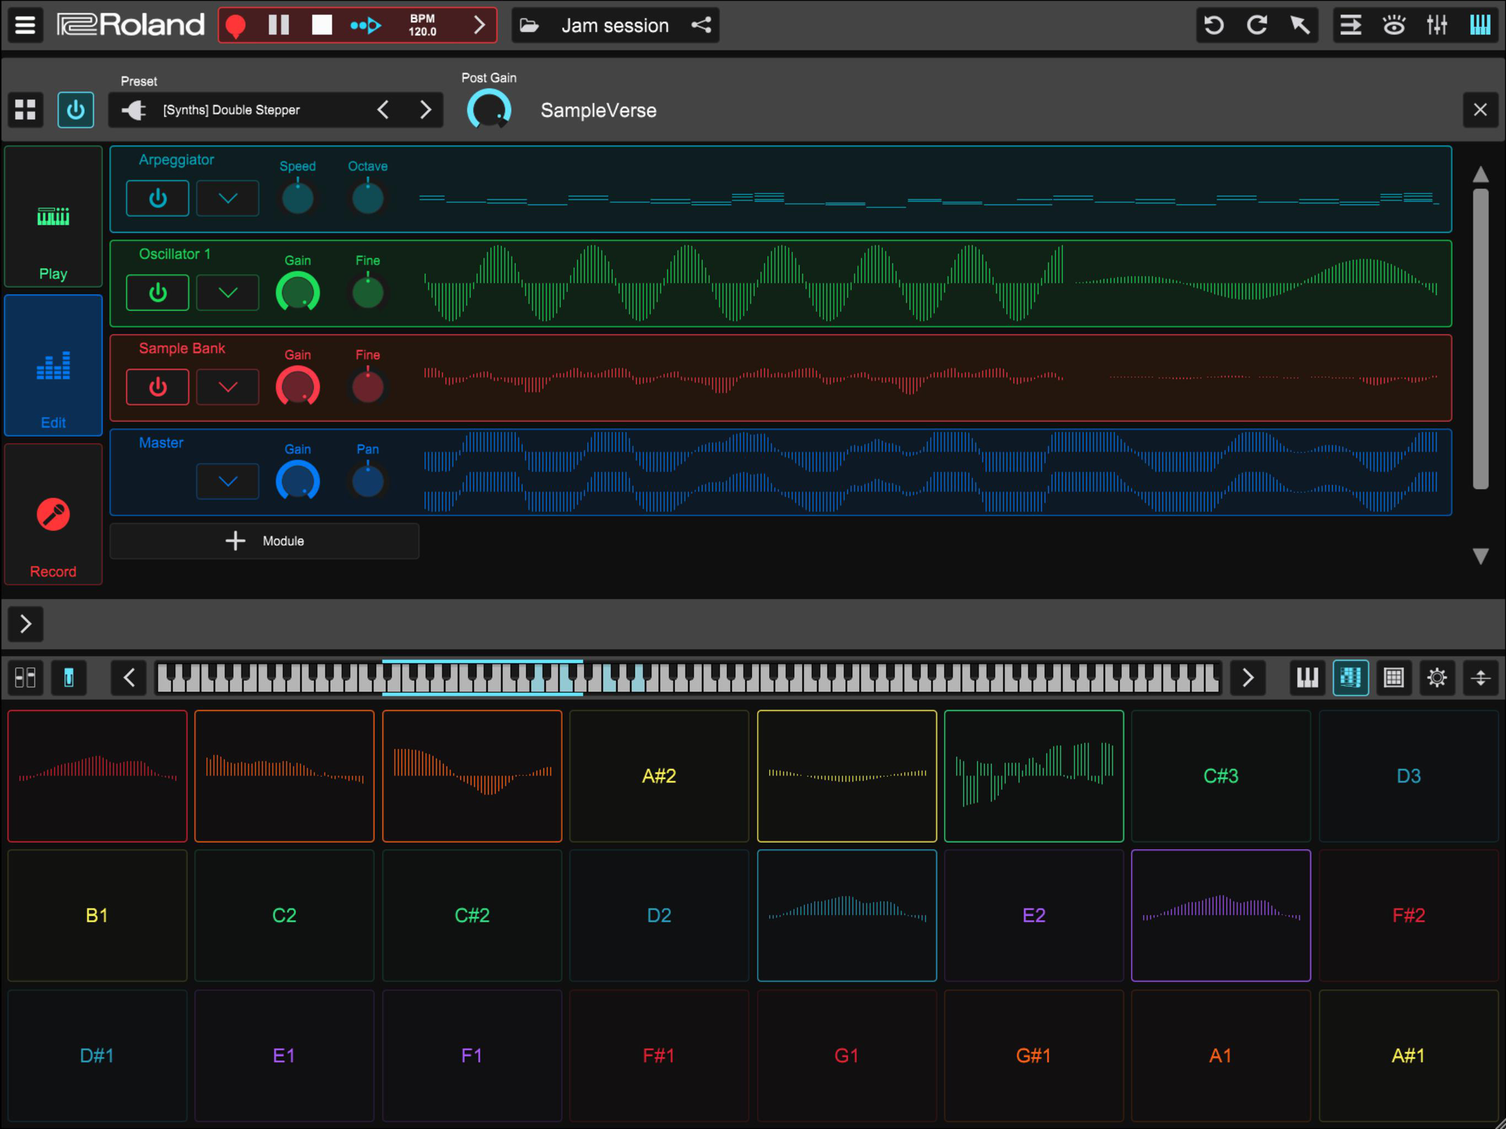The width and height of the screenshot is (1506, 1129).
Task: Close the SampleVerse panel
Action: coord(1480,110)
